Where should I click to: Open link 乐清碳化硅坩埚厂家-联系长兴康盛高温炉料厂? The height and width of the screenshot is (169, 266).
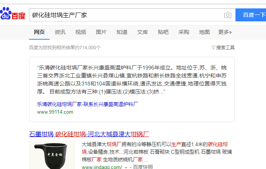pos(88,104)
